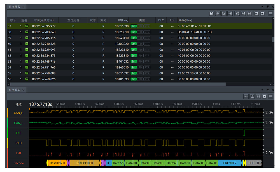Click the 1376.7713s timestamp on timeline
This screenshot has height=172, width=280.
click(x=41, y=104)
